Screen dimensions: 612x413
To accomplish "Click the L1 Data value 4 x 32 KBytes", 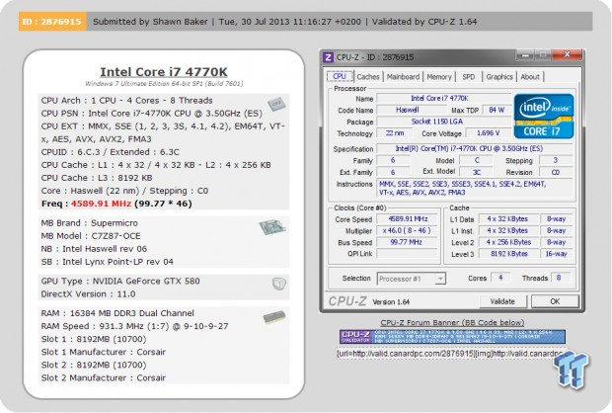I will [507, 219].
